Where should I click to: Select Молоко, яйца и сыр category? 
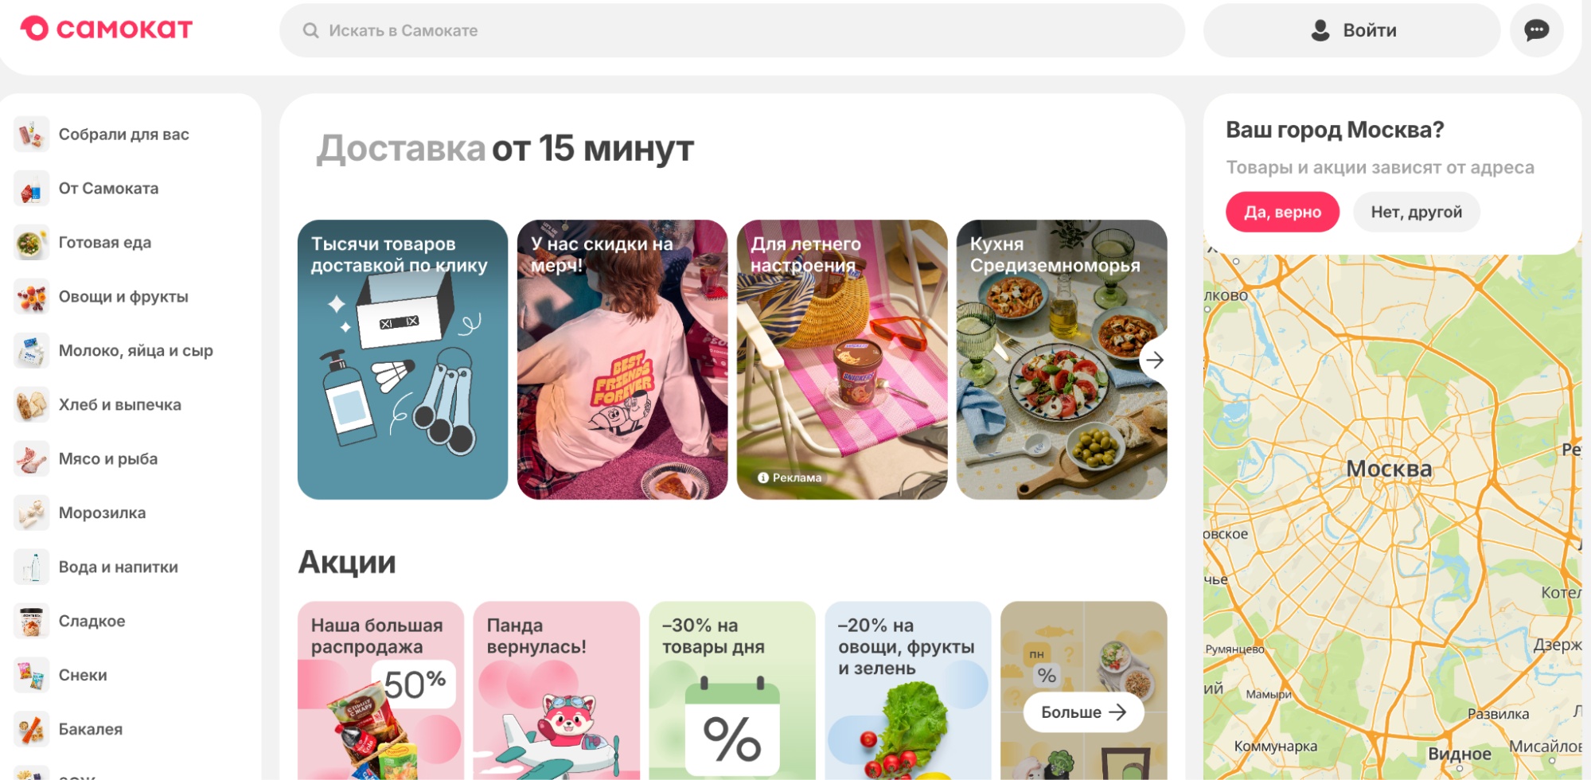coord(135,351)
